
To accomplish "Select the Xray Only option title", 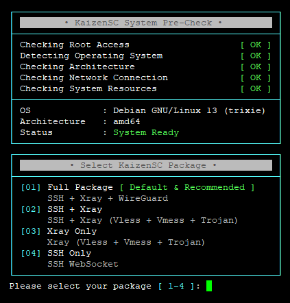I will [72, 231].
